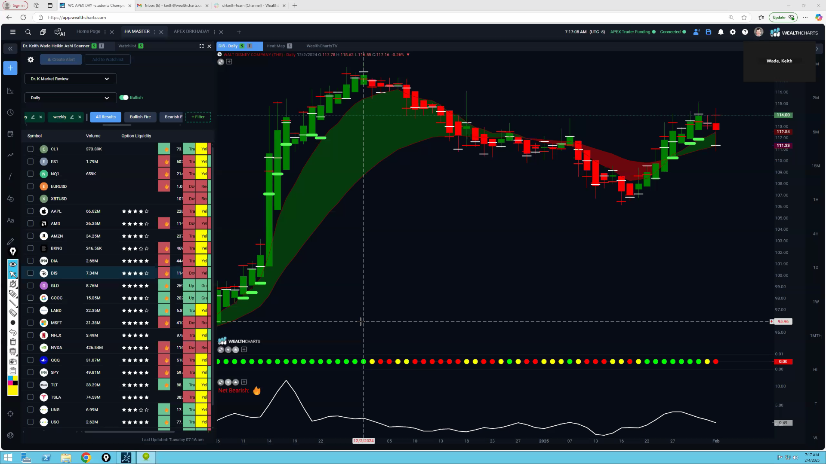The width and height of the screenshot is (826, 464).
Task: Check the NVDA row checkbox
Action: click(x=30, y=348)
